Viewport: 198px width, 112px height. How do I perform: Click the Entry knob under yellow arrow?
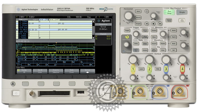(x=126, y=44)
